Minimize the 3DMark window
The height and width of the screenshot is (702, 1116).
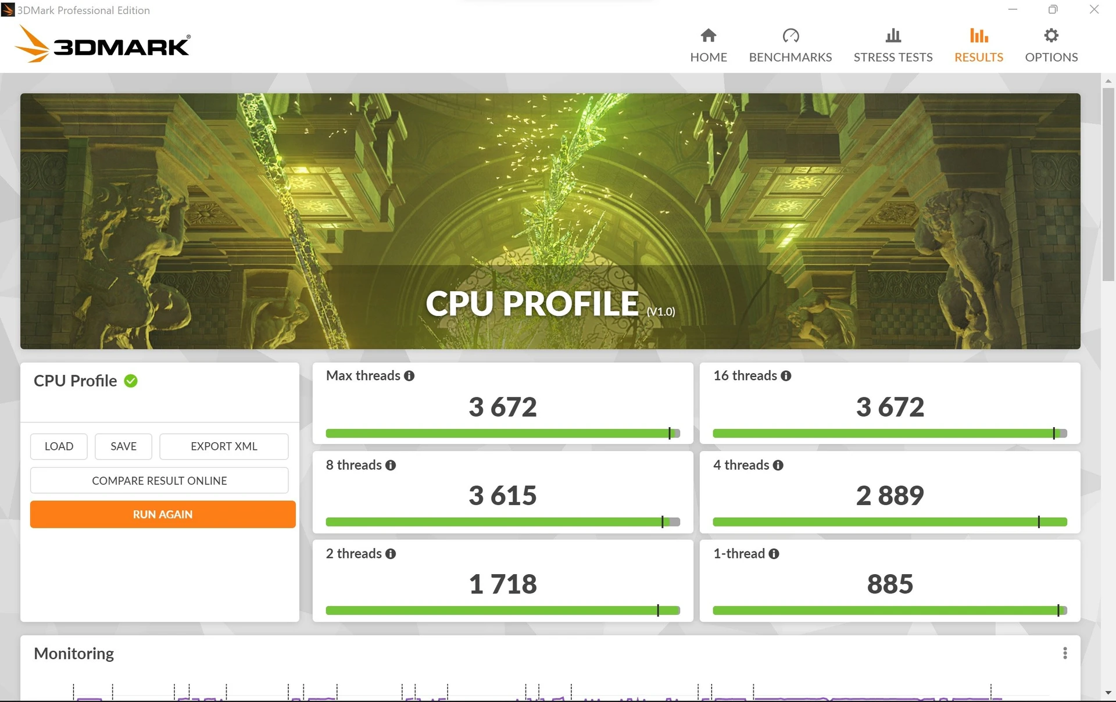point(1013,9)
